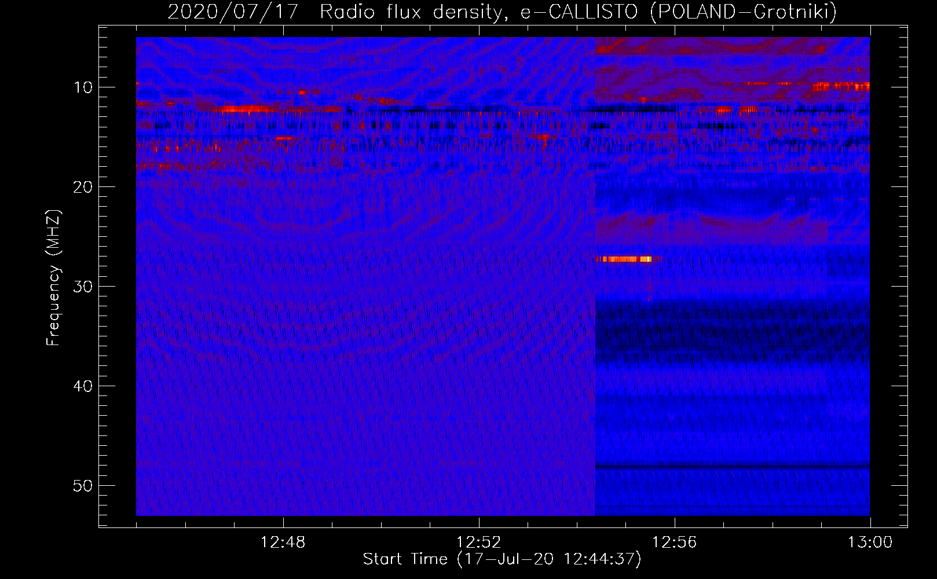Viewport: 937px width, 579px height.
Task: Click the frequency tick label '40'
Action: point(83,386)
